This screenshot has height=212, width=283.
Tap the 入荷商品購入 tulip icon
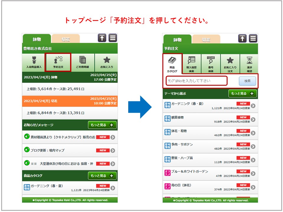click(34, 60)
